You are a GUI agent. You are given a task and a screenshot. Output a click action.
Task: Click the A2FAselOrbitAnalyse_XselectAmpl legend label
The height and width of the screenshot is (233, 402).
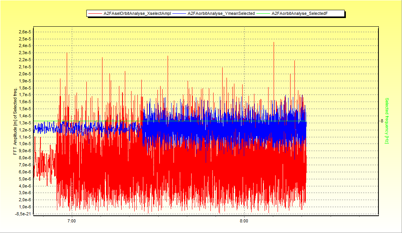pyautogui.click(x=137, y=14)
